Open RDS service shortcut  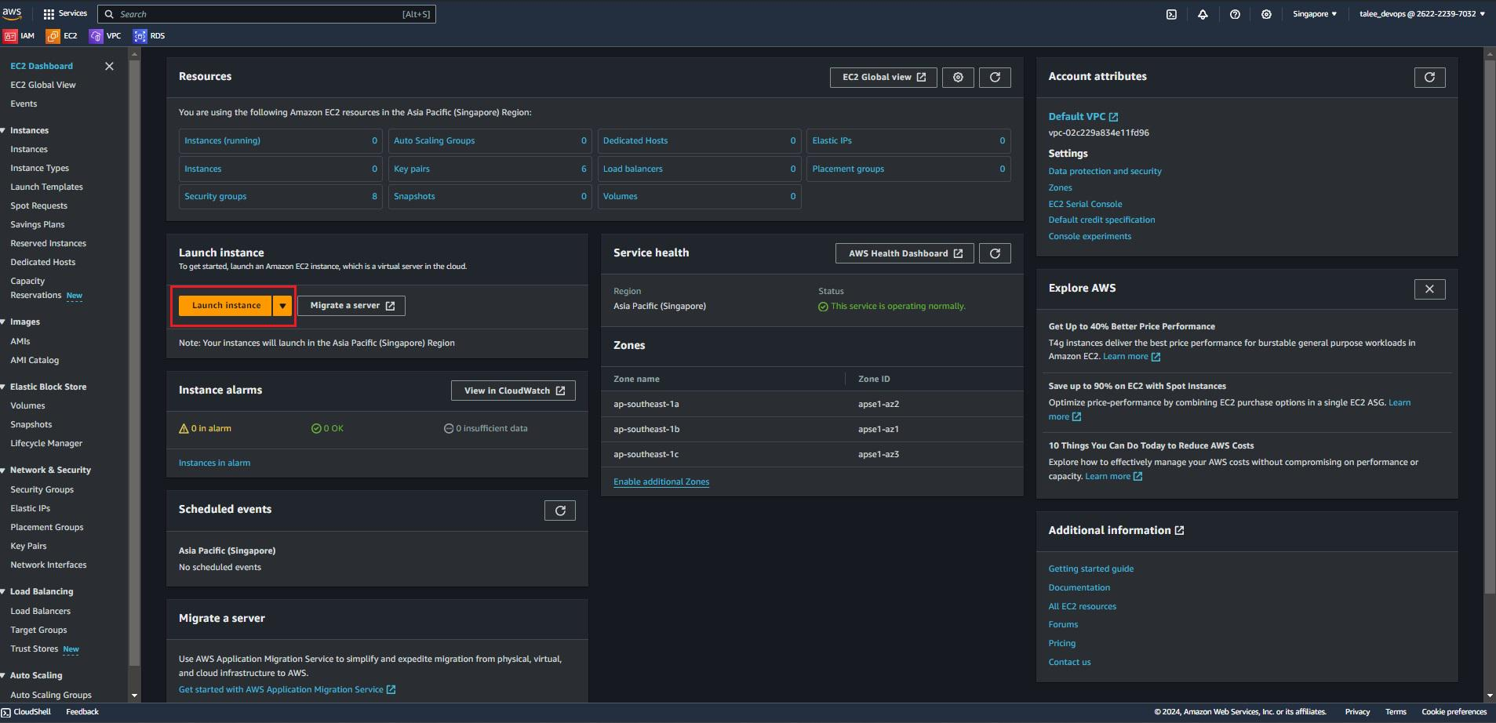point(150,36)
